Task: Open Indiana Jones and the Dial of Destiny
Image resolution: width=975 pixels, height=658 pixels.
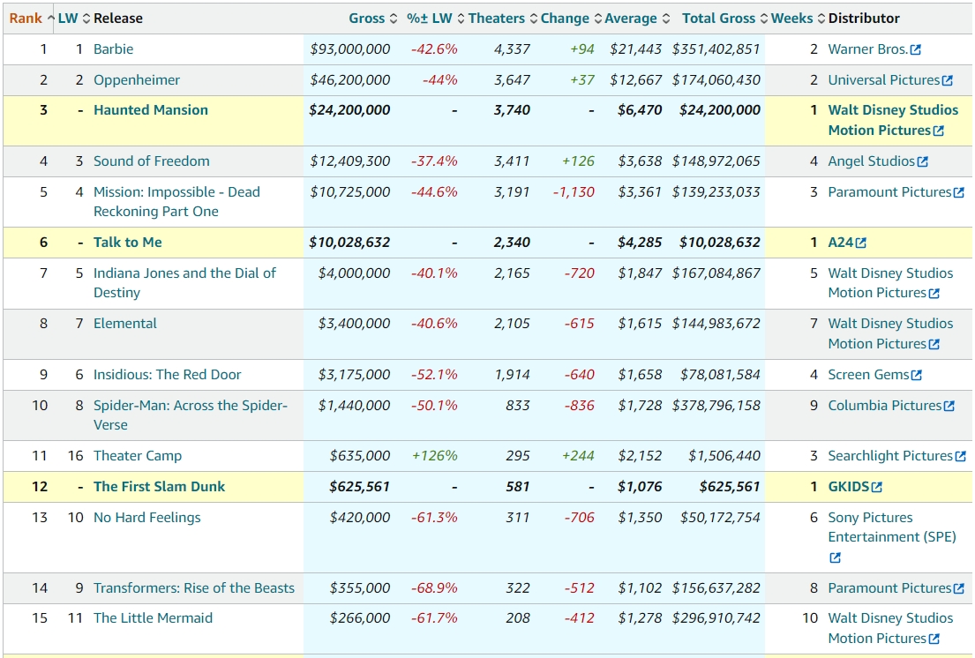Action: click(184, 283)
